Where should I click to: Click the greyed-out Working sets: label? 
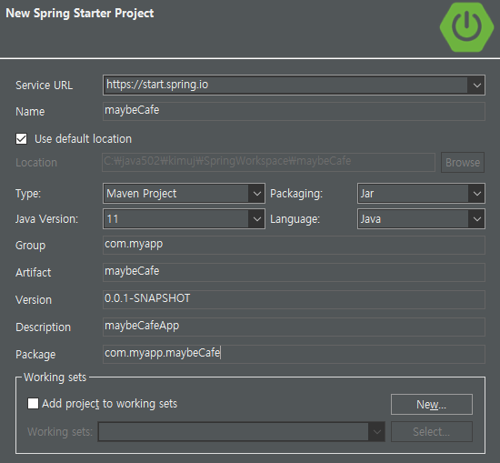60,432
